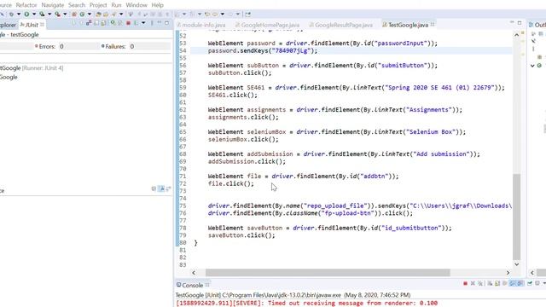546x307 pixels.
Task: Open the New Java Class dropdown arrow
Action: (90, 14)
